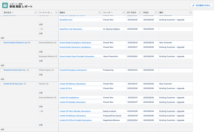Image resolution: width=214 pixels, height=132 pixels.
Task: Check the United Oil & Gas Corp. checkbox
Action: (2, 84)
